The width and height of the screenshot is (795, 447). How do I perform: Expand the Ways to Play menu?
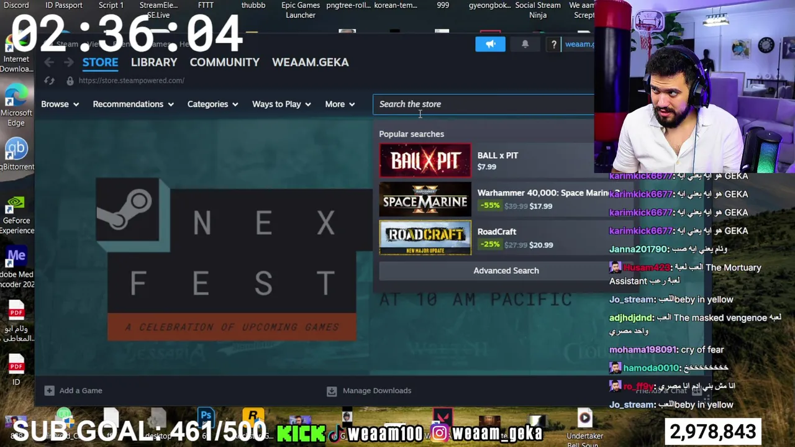click(282, 104)
